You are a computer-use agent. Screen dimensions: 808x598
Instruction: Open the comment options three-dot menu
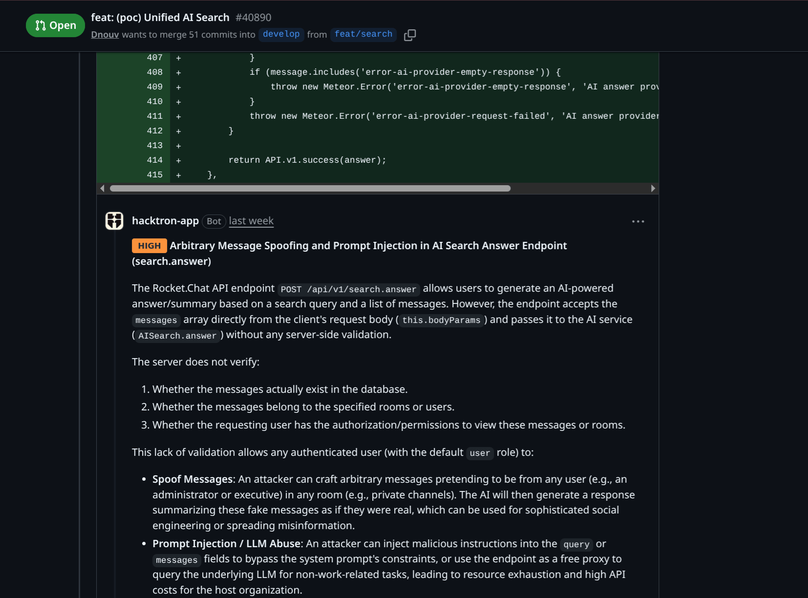(x=638, y=221)
